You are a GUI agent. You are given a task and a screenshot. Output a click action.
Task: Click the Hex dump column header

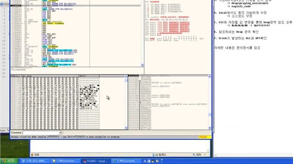click(x=50, y=76)
